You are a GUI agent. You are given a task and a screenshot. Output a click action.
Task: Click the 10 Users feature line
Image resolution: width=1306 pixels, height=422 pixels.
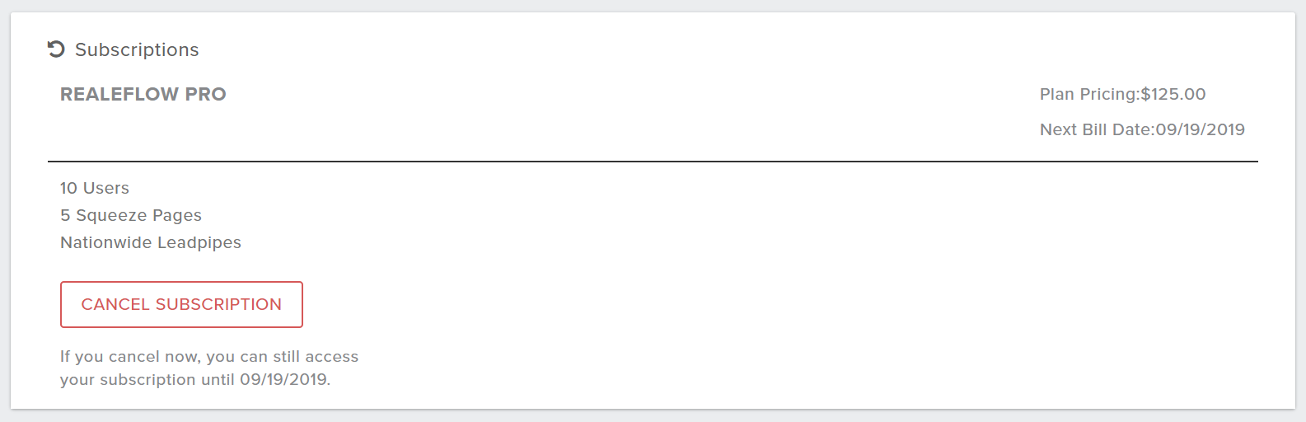95,188
